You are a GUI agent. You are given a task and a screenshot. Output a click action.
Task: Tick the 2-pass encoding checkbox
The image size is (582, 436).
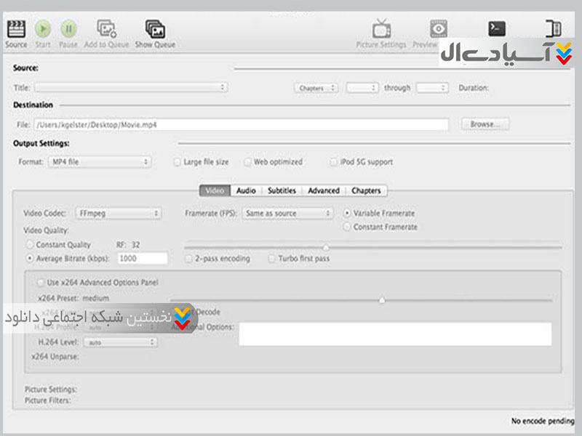pos(189,259)
